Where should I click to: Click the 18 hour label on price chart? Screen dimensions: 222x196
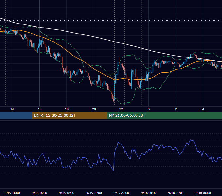[x=67, y=109]
